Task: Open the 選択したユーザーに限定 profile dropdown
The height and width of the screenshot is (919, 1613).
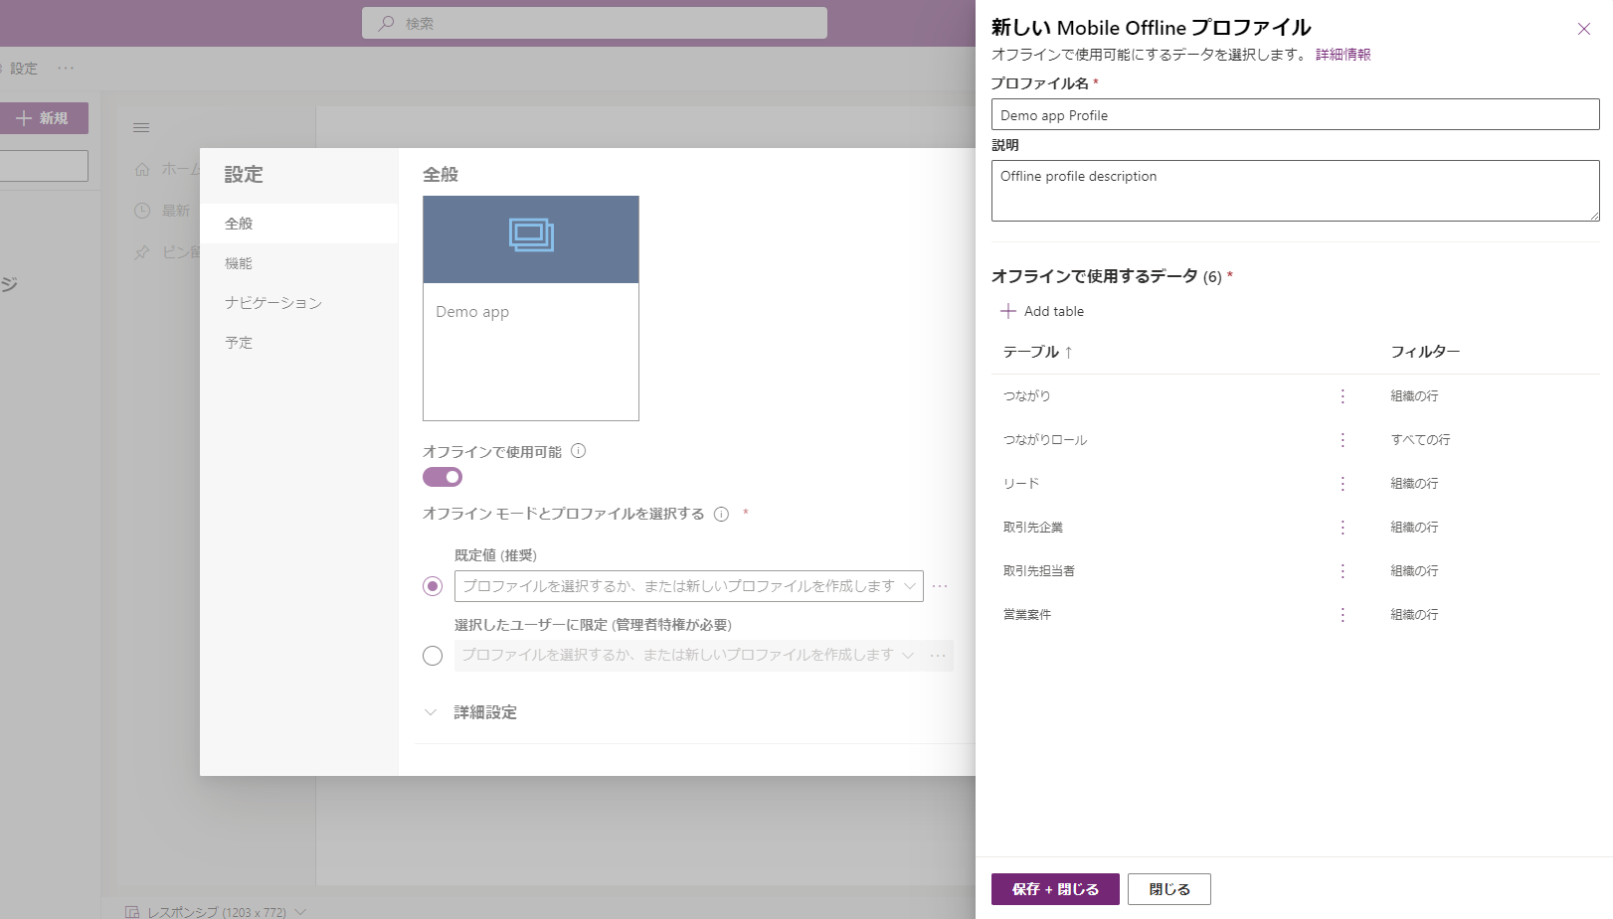Action: (x=688, y=656)
